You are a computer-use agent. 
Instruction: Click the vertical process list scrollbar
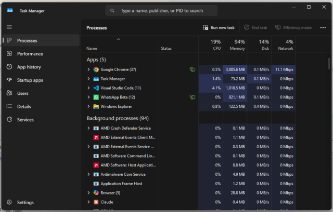pyautogui.click(x=329, y=63)
